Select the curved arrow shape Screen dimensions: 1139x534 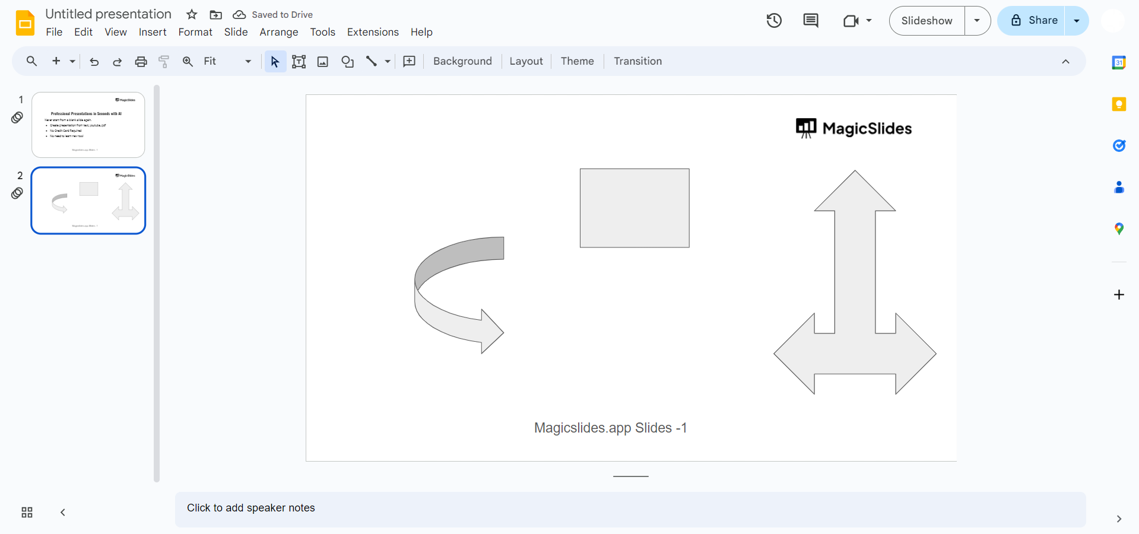click(x=459, y=295)
